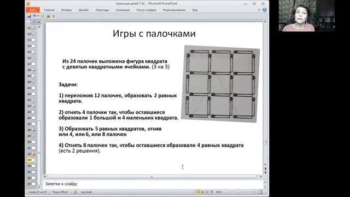This screenshot has width=350, height=197.
Task: Open the Вид ribbon tab
Action: click(x=195, y=10)
